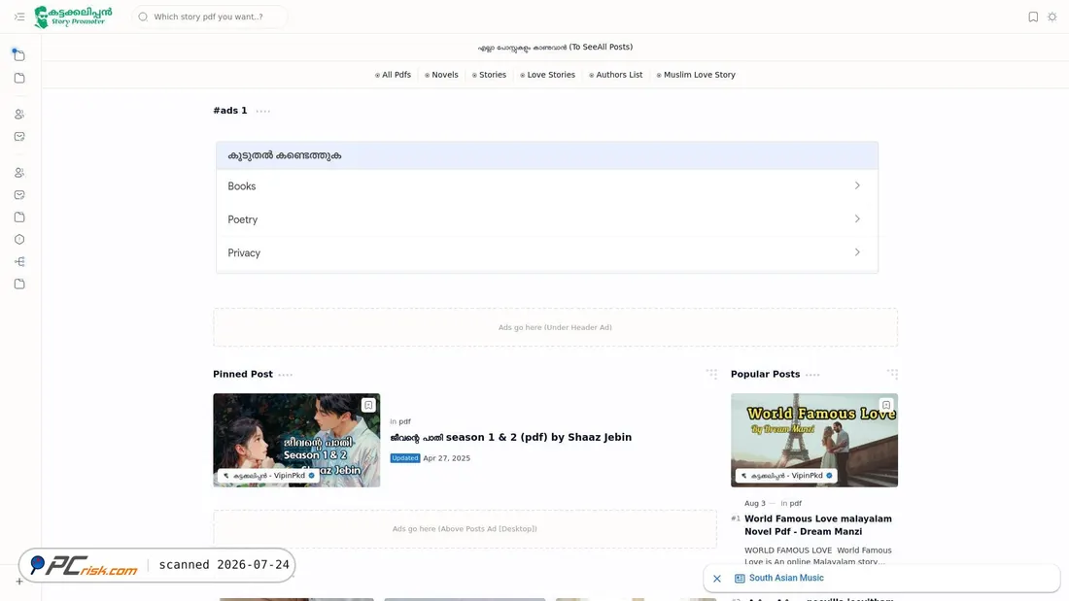The width and height of the screenshot is (1069, 601).
Task: Click the Above Posts Ad placeholder text
Action: (x=465, y=529)
